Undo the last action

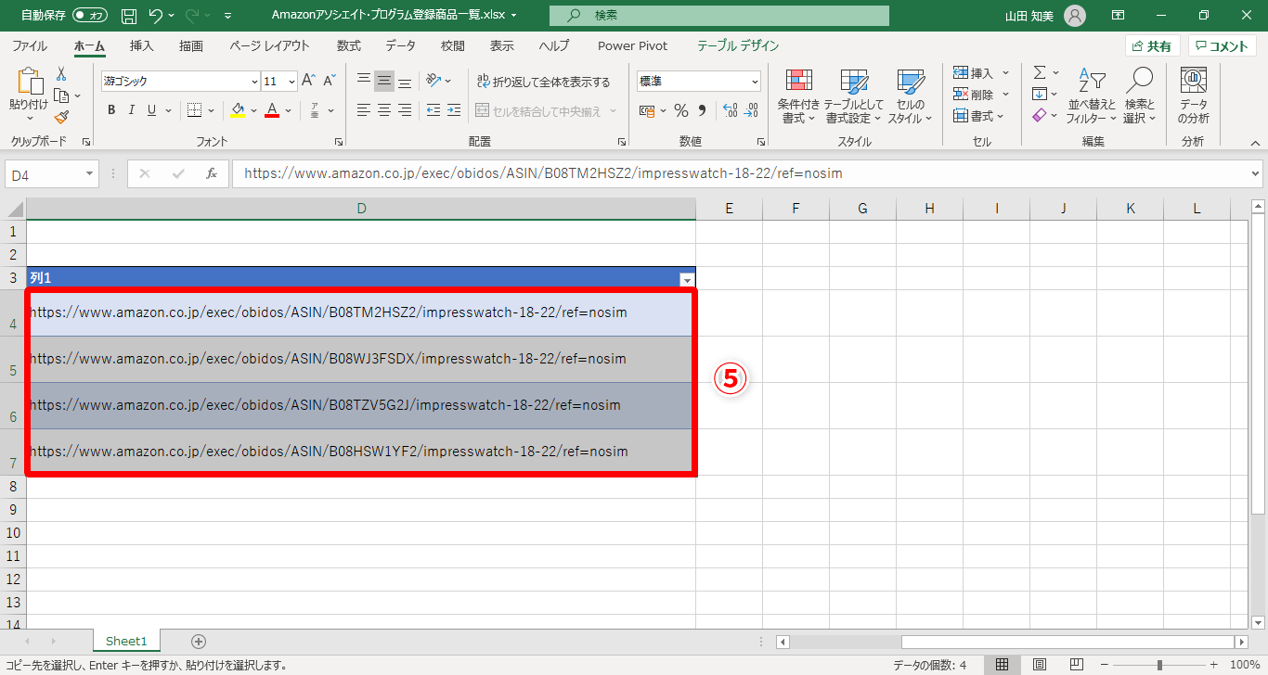coord(156,16)
